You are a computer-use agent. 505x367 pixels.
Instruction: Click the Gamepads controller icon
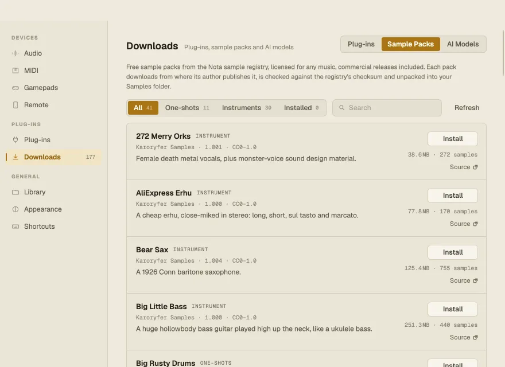point(15,88)
